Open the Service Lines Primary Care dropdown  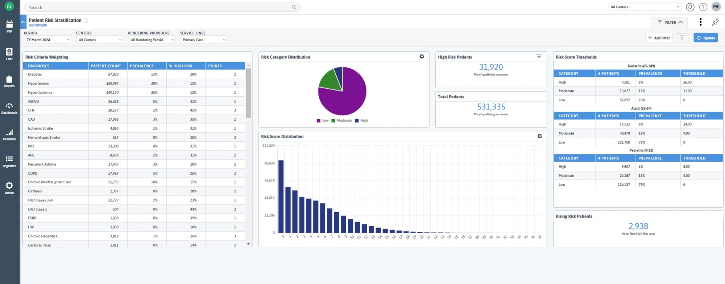click(203, 40)
